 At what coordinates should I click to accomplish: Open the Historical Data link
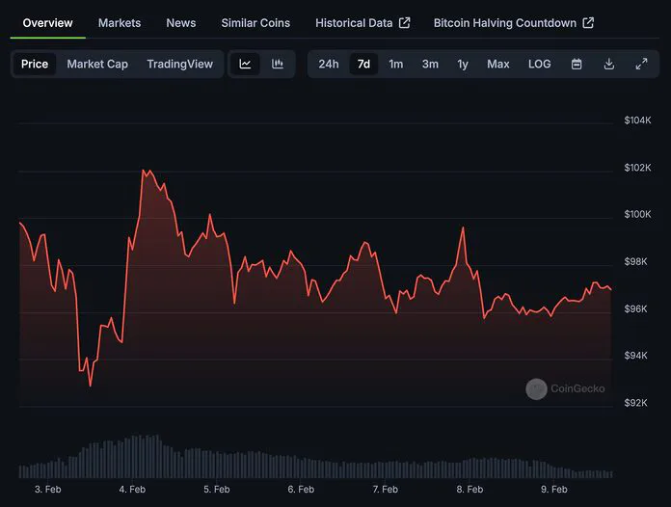point(362,23)
